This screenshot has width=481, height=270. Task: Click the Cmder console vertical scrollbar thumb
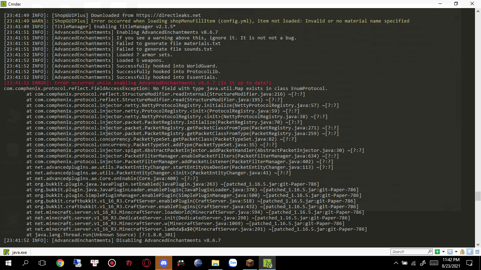(x=478, y=196)
